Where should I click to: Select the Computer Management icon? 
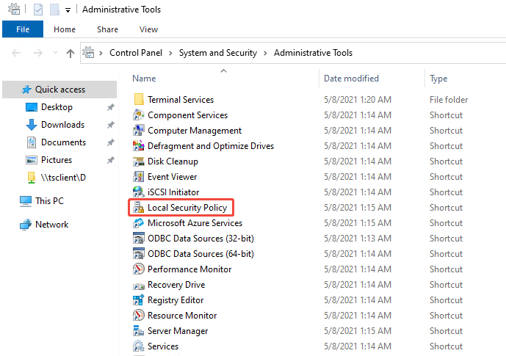tap(138, 131)
